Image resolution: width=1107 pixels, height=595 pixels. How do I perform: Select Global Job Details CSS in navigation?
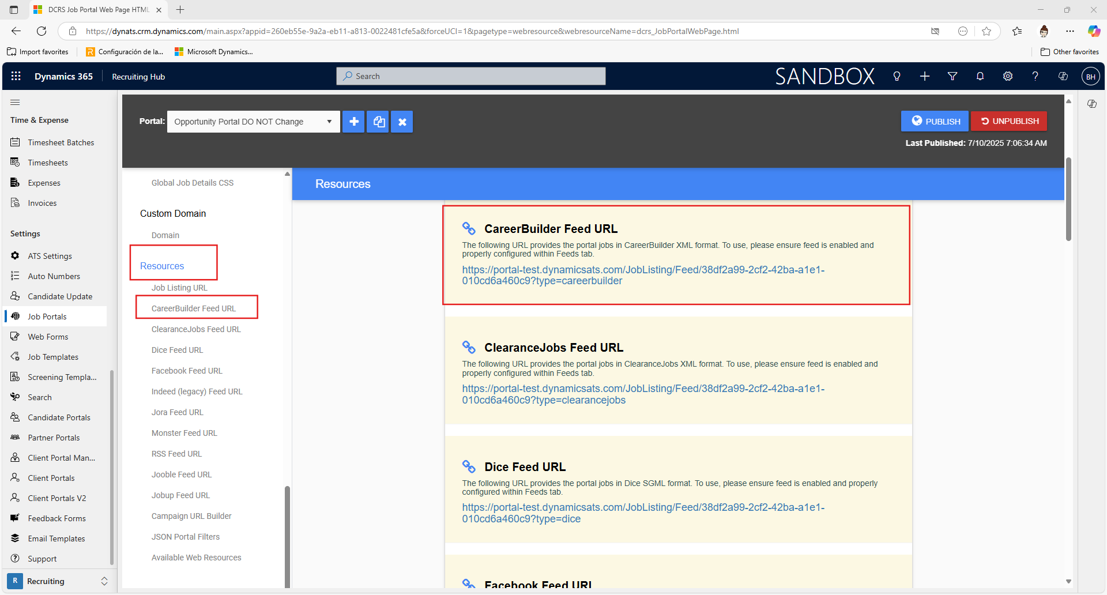pyautogui.click(x=193, y=183)
